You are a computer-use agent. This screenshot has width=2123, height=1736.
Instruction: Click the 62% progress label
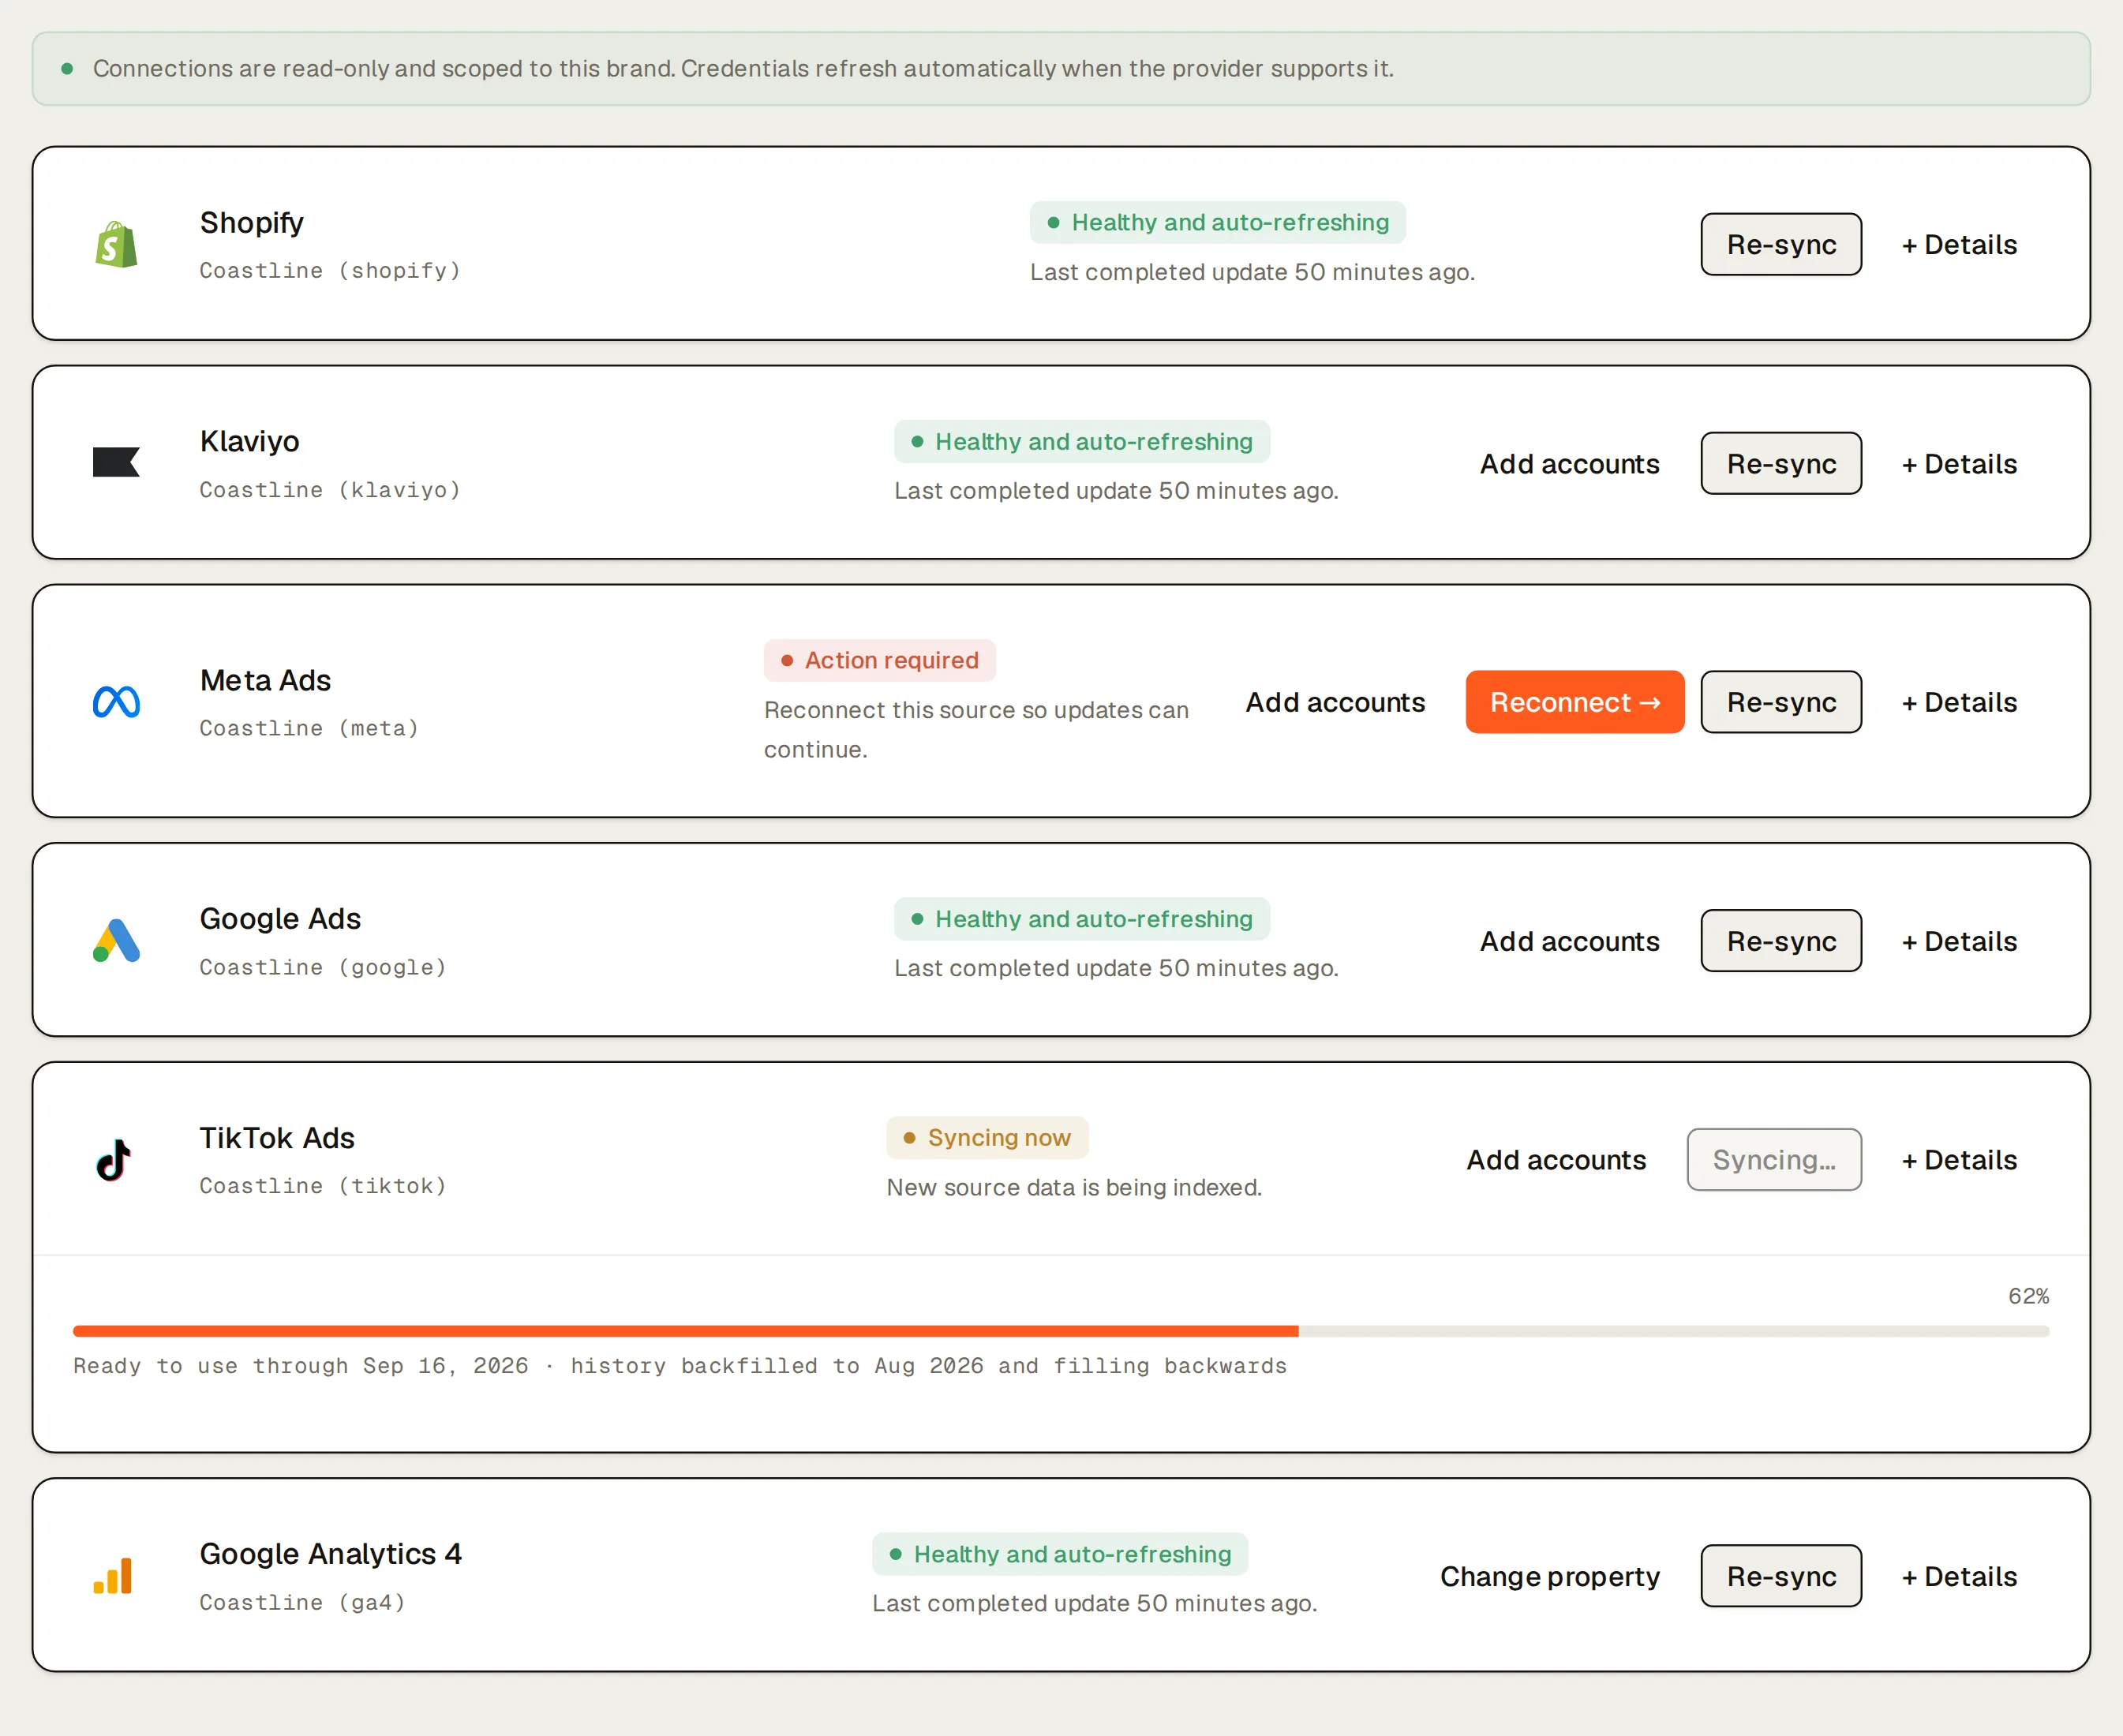2028,1296
